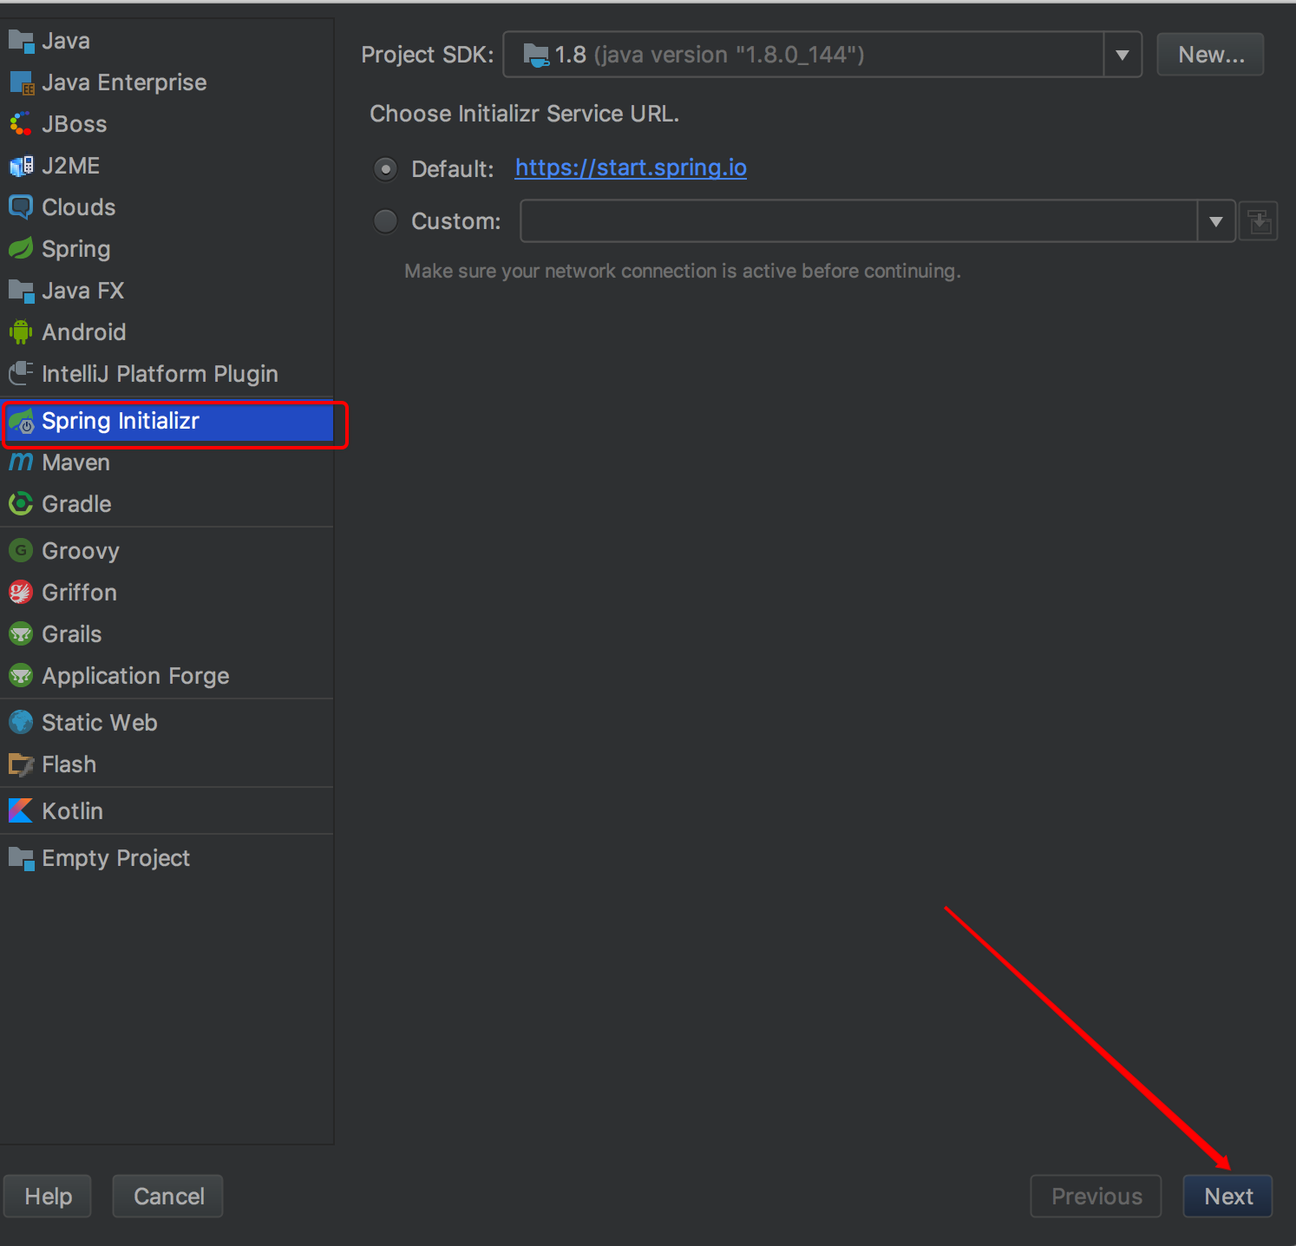
Task: Select the JBoss list entry
Action: point(167,124)
